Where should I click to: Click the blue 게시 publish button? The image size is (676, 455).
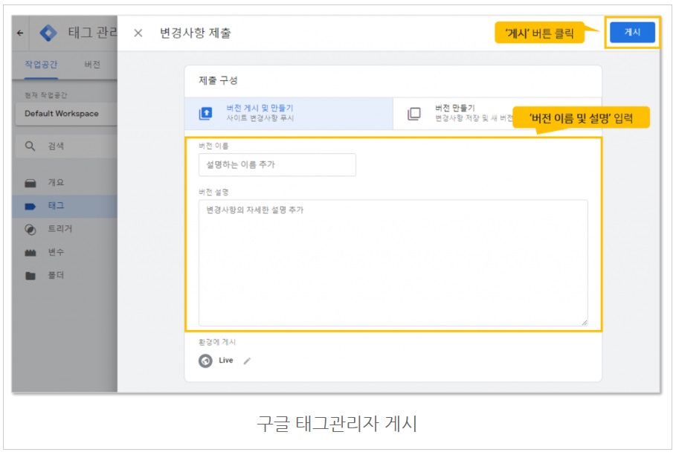coord(632,32)
